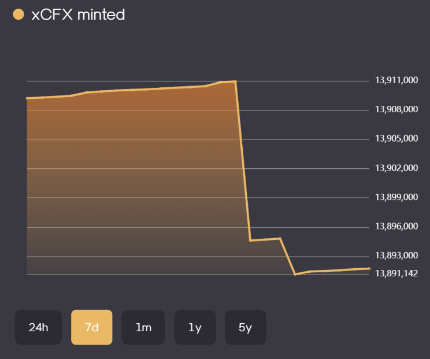Click the leftmost starting point of the line
This screenshot has height=359, width=430.
[x=27, y=98]
